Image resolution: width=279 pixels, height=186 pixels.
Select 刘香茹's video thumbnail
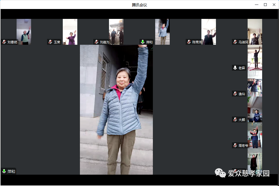coord(24,31)
